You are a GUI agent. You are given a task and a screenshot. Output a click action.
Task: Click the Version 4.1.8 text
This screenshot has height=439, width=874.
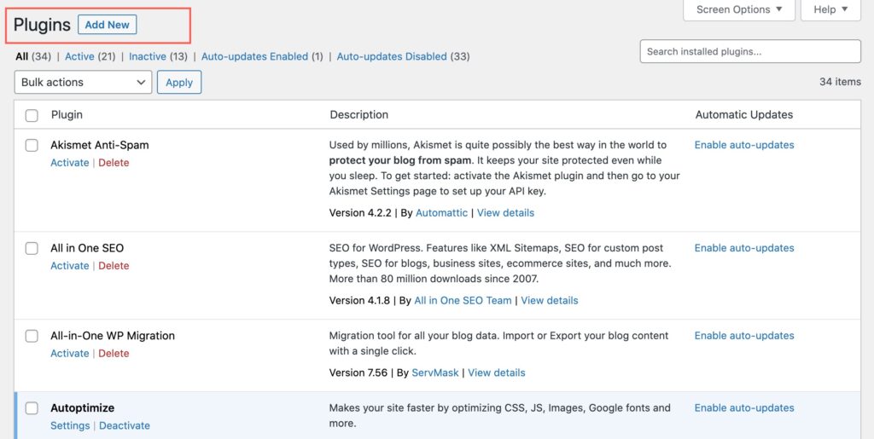tap(359, 300)
